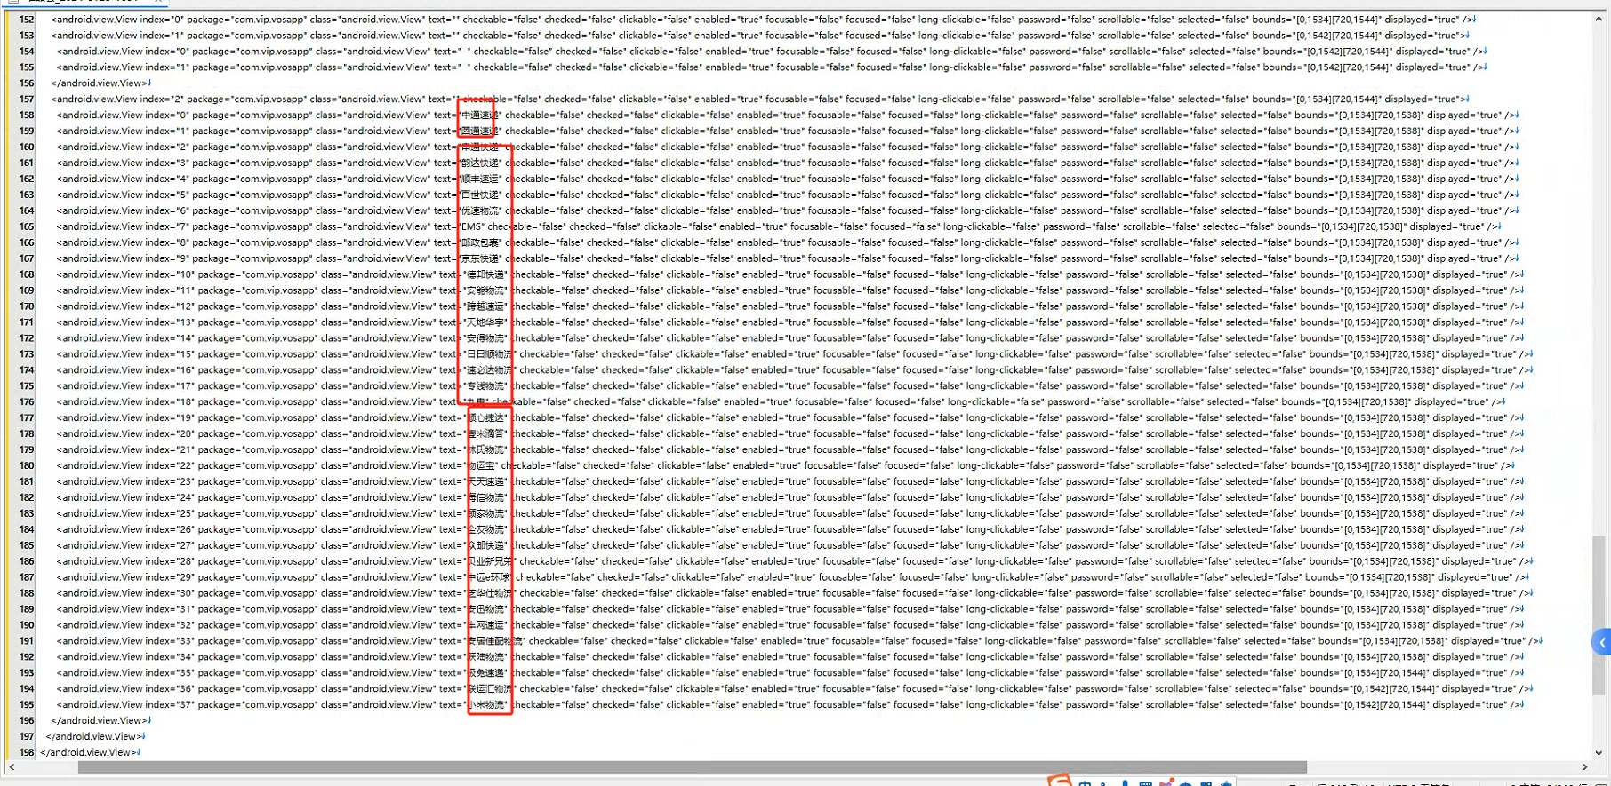This screenshot has width=1611, height=786.
Task: Select the text value "小米物流"
Action: 485,705
